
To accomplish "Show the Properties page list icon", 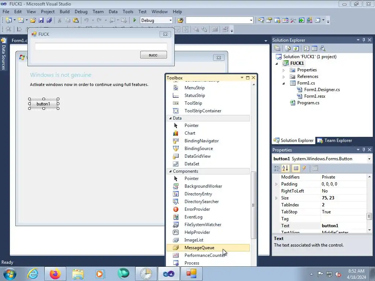I will [296, 168].
